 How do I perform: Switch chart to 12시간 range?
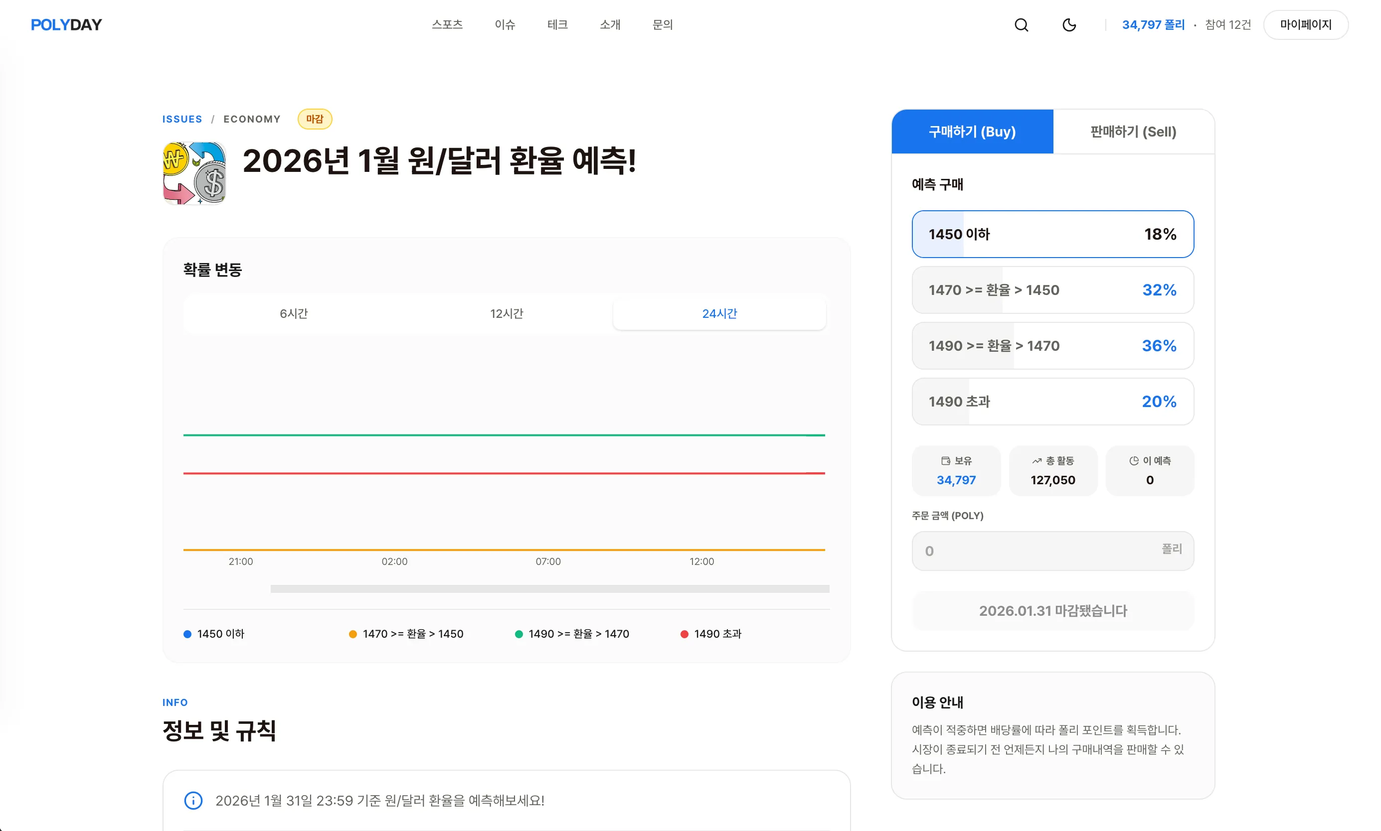tap(507, 313)
